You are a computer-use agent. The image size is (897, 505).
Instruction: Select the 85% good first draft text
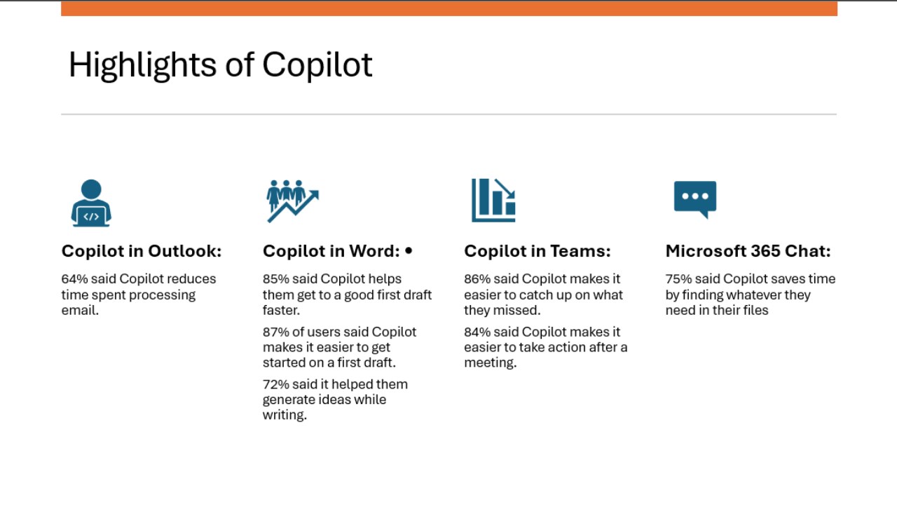347,295
